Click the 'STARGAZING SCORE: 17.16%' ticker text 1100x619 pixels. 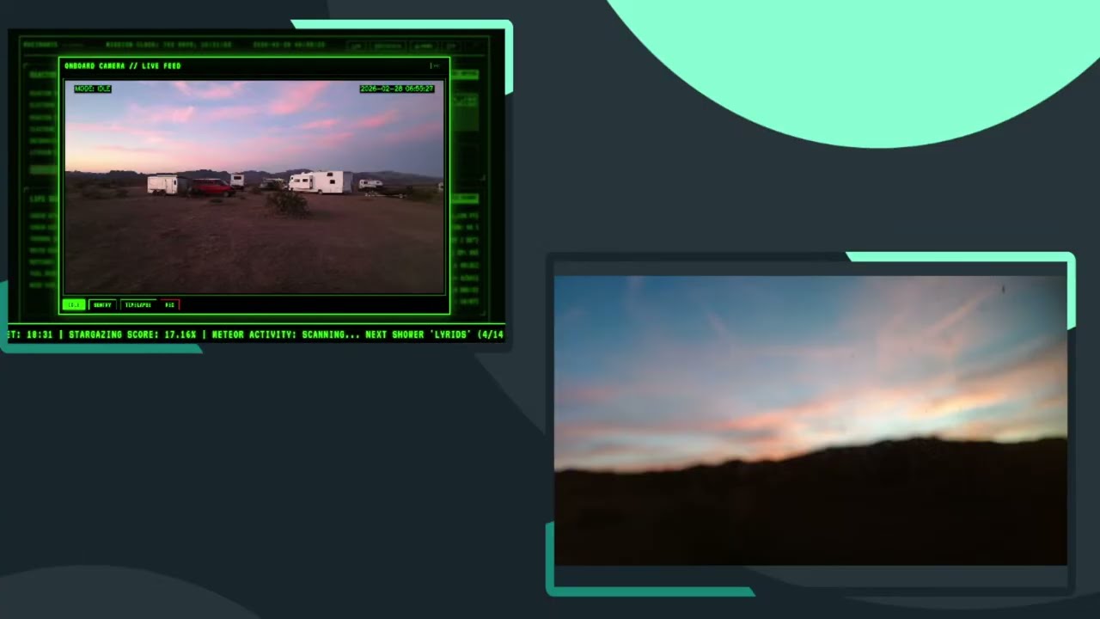[132, 334]
